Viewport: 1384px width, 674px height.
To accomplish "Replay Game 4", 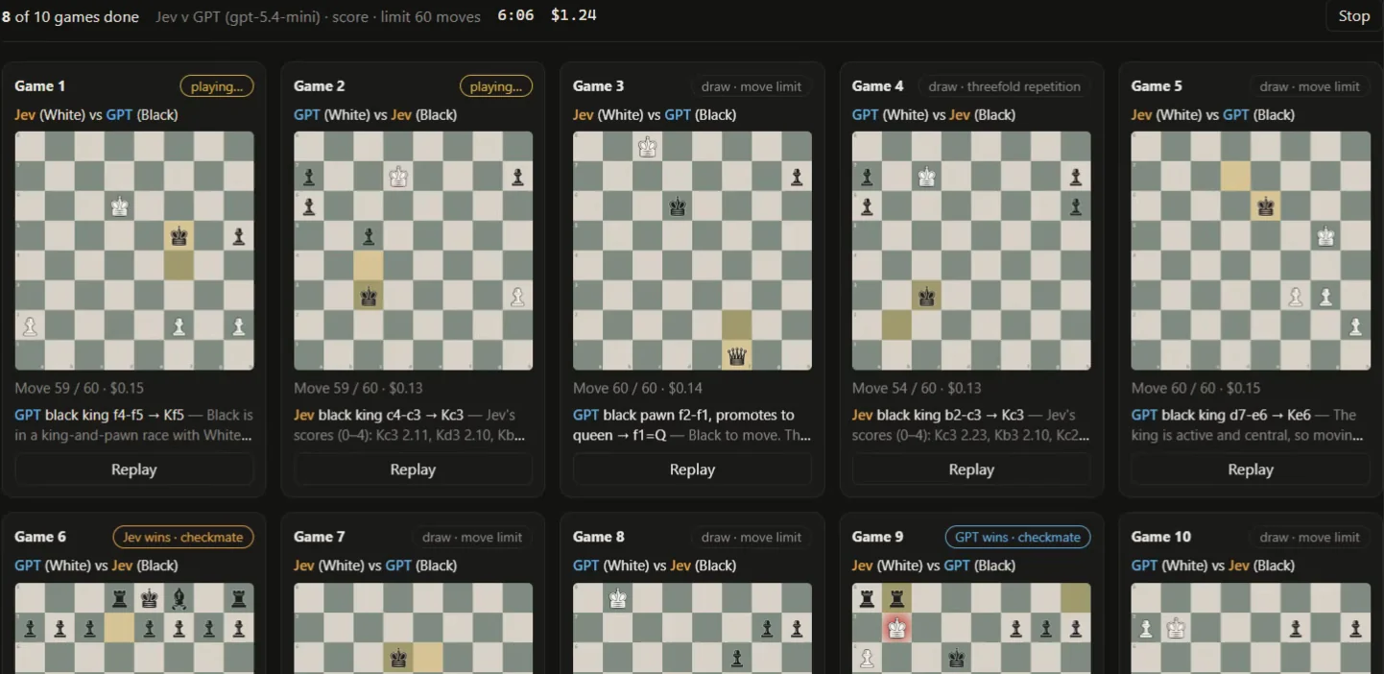I will coord(971,469).
